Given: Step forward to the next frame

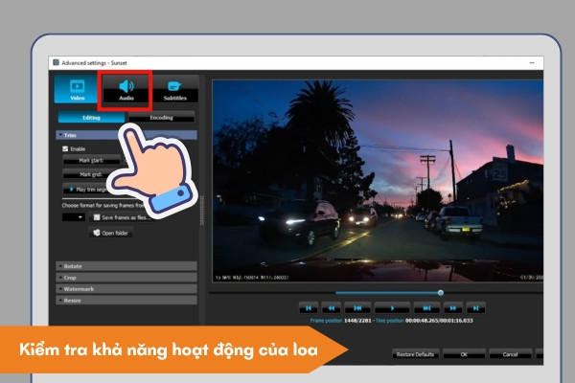Looking at the screenshot, I should tap(426, 308).
